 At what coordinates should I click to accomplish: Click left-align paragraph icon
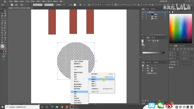tap(170, 49)
